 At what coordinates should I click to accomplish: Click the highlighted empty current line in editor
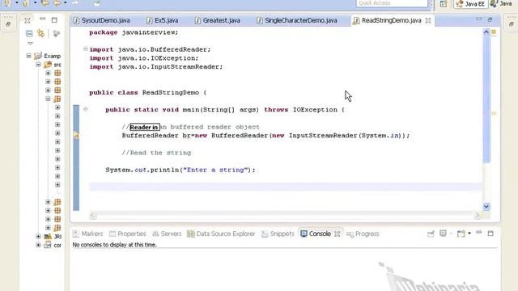tap(285, 187)
